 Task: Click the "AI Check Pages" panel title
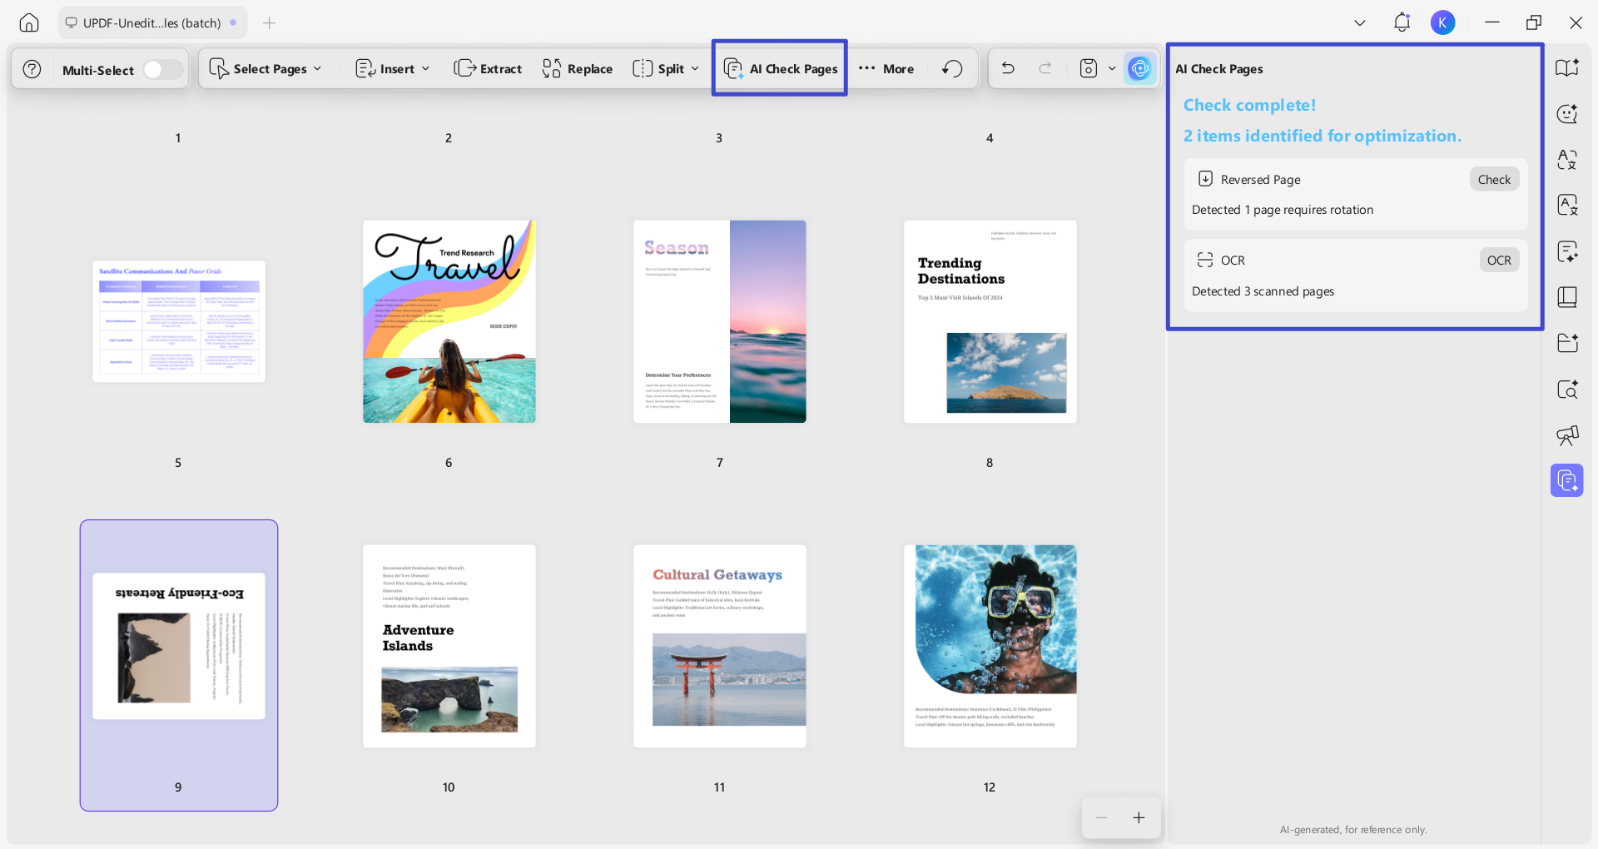1219,69
